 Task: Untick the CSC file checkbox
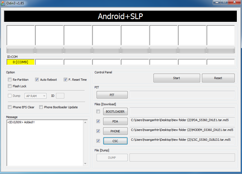pyautogui.click(x=98, y=141)
